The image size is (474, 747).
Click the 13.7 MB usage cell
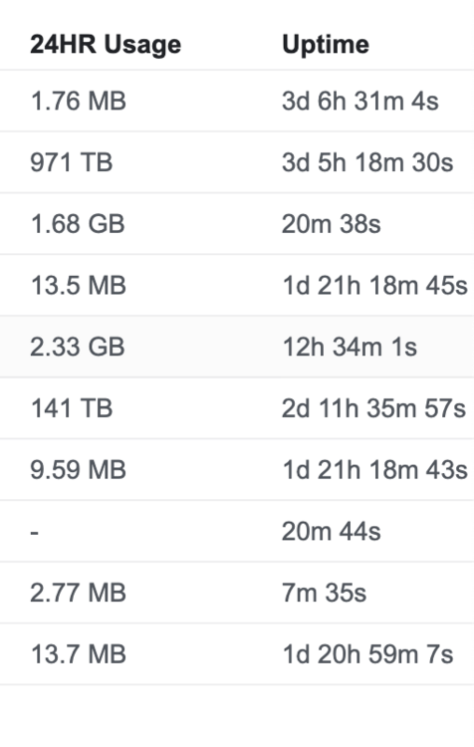tap(78, 654)
